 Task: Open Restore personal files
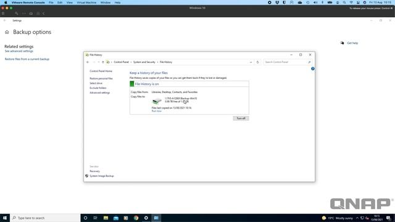click(x=101, y=78)
